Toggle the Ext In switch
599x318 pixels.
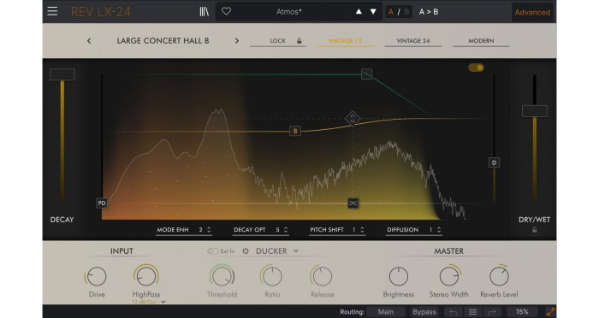pyautogui.click(x=212, y=251)
